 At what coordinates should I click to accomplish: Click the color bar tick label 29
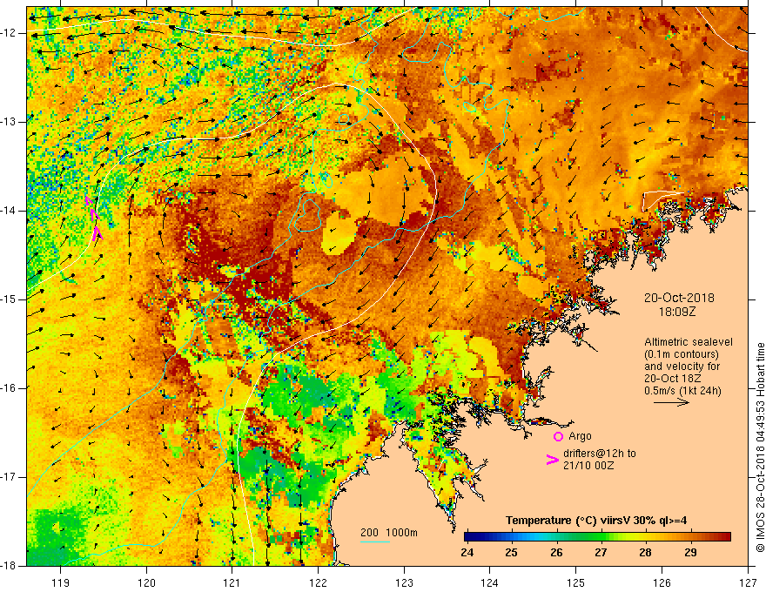pyautogui.click(x=689, y=553)
